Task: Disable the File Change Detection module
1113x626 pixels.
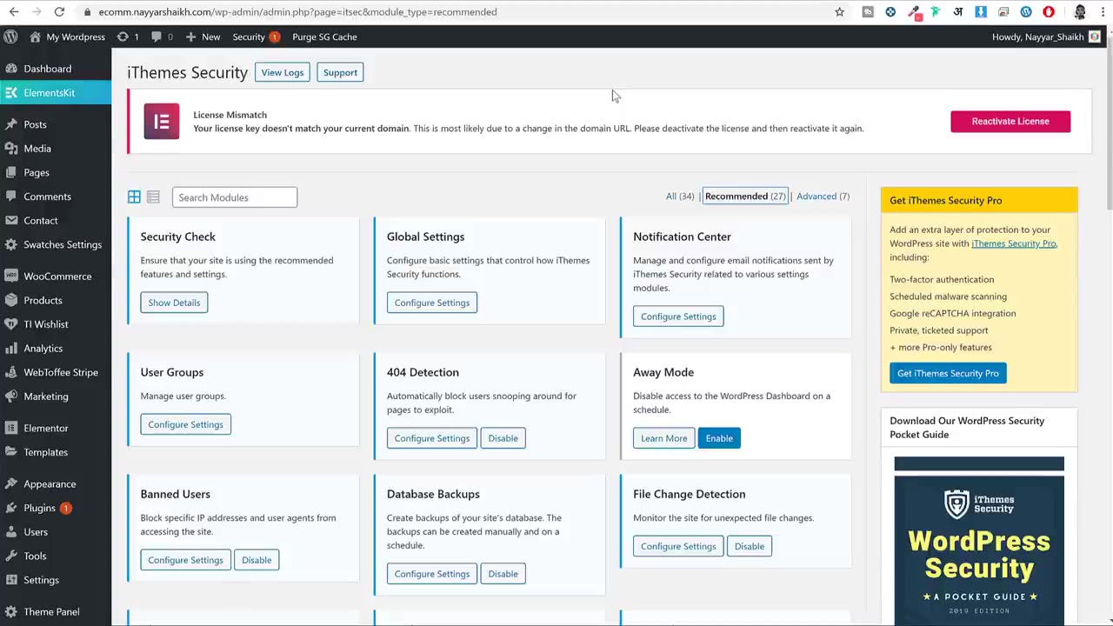Action: [750, 546]
